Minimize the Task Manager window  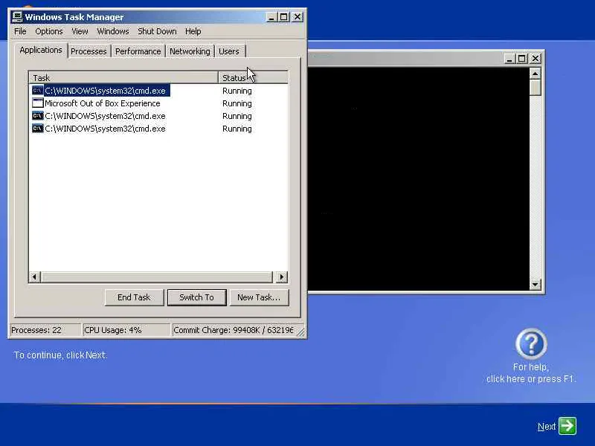tap(271, 16)
